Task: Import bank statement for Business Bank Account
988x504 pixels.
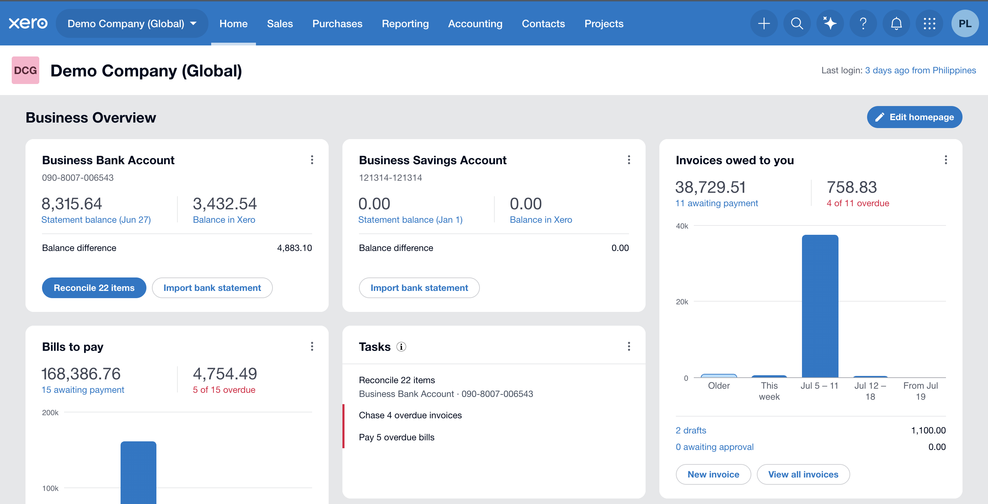Action: (x=212, y=288)
